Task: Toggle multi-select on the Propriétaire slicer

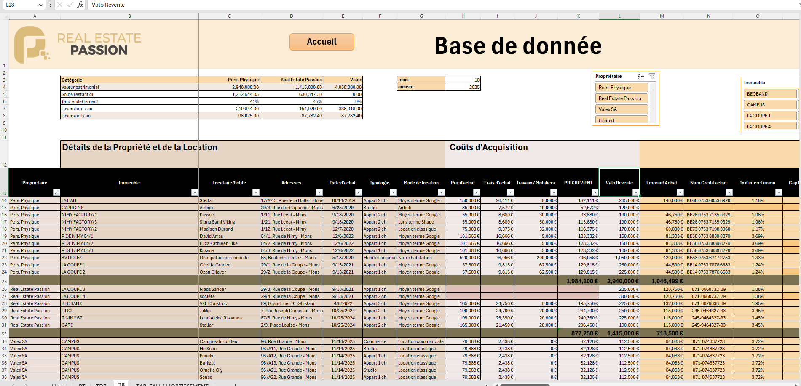Action: [640, 76]
